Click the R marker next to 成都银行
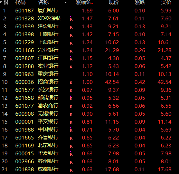Image resolution: width=179 pixels, height=174 pixels. pos(71,170)
